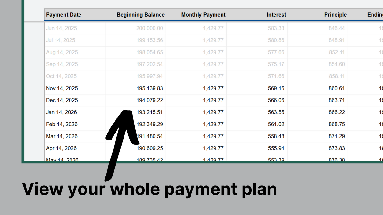
Task: Click the 583.33 interest cell
Action: [x=257, y=28]
